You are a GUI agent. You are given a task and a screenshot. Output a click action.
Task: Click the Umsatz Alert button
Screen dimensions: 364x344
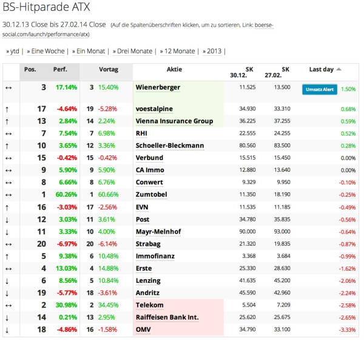coord(319,89)
